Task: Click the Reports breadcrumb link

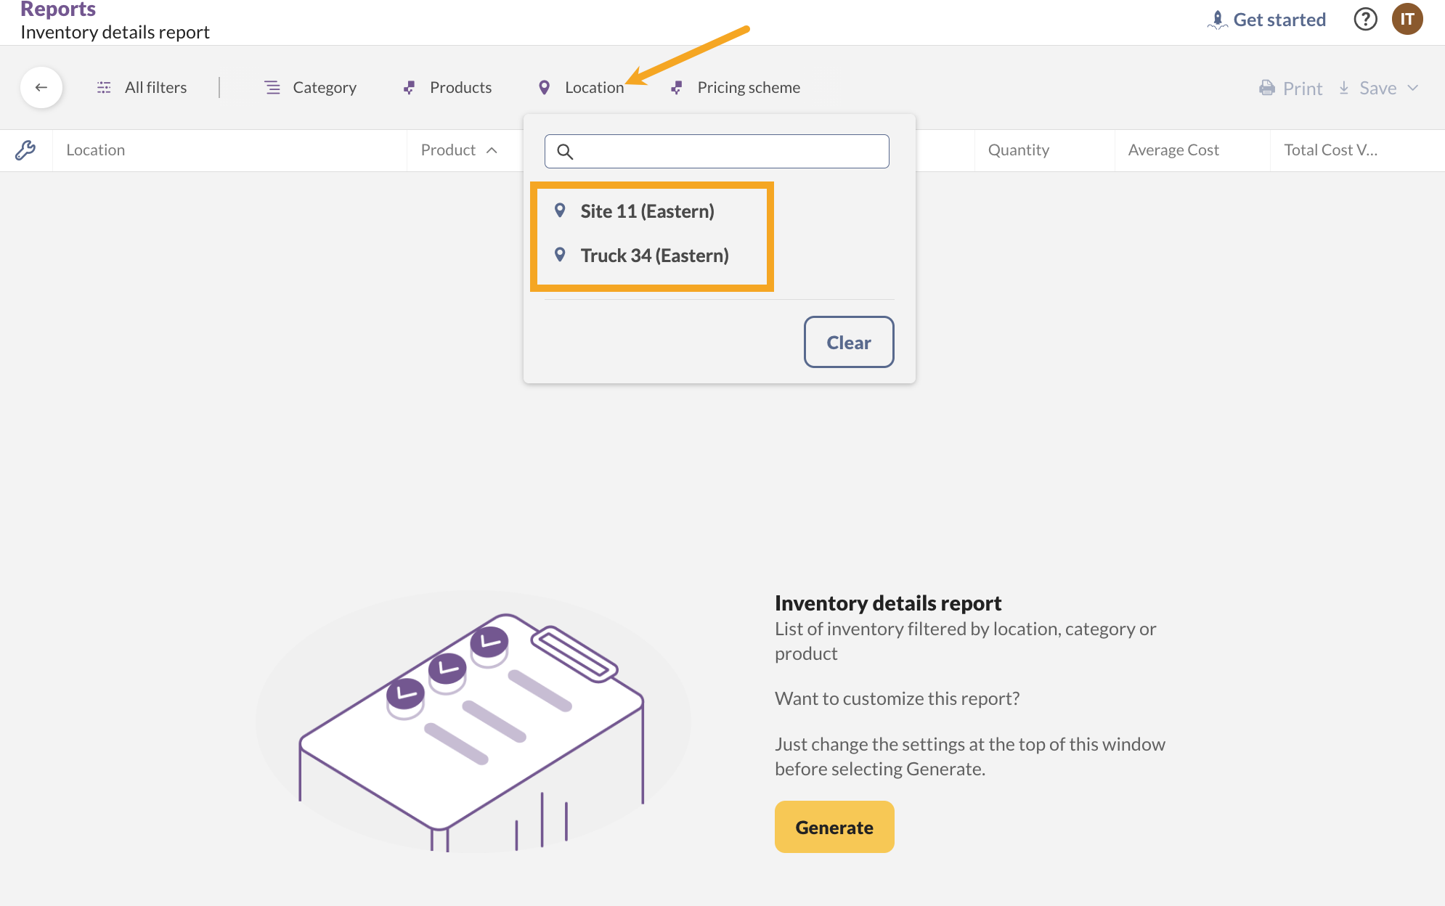Action: pos(58,9)
